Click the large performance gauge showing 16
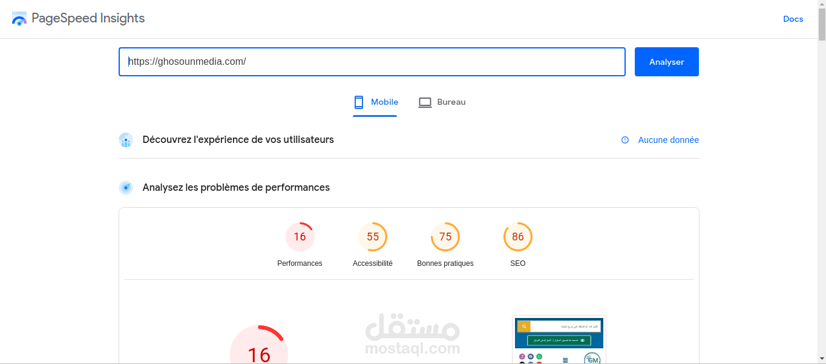 [259, 345]
